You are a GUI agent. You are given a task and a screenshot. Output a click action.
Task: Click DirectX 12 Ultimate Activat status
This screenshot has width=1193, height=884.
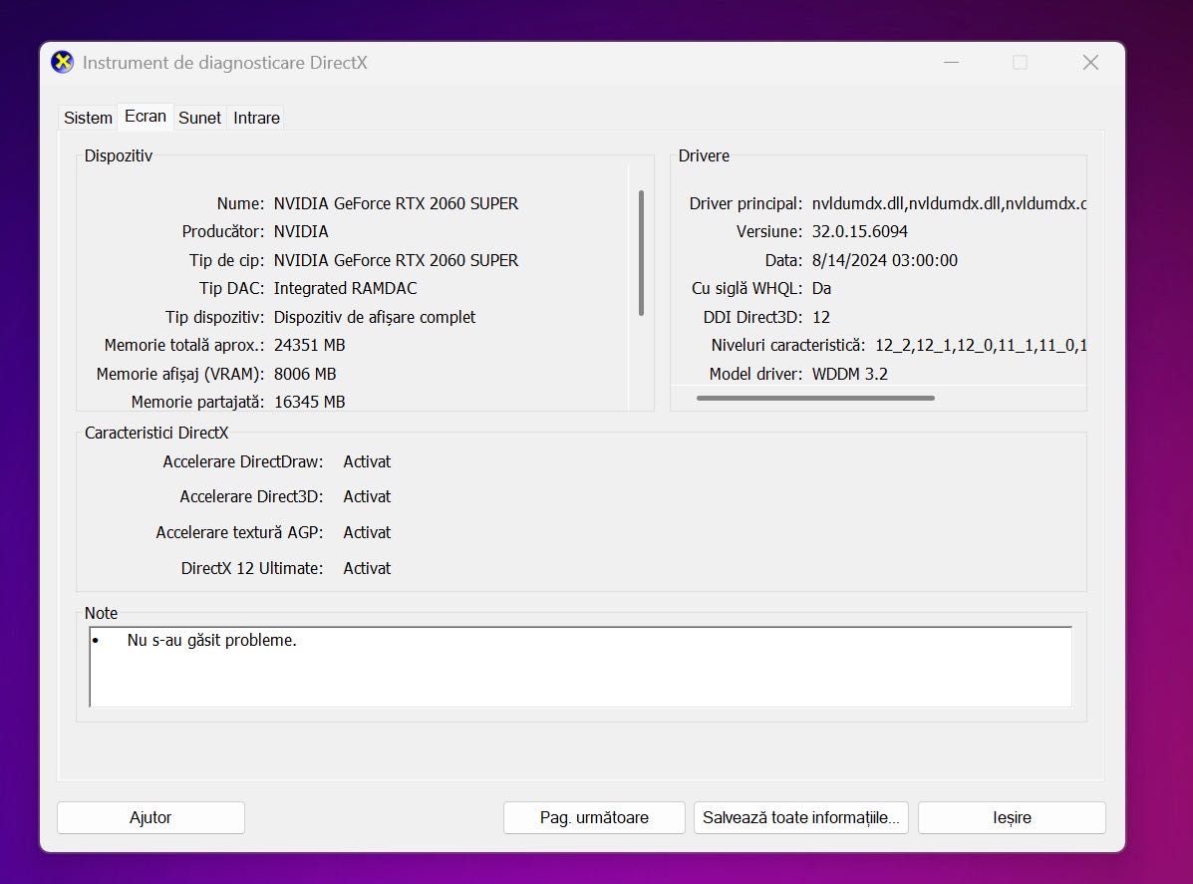click(367, 568)
